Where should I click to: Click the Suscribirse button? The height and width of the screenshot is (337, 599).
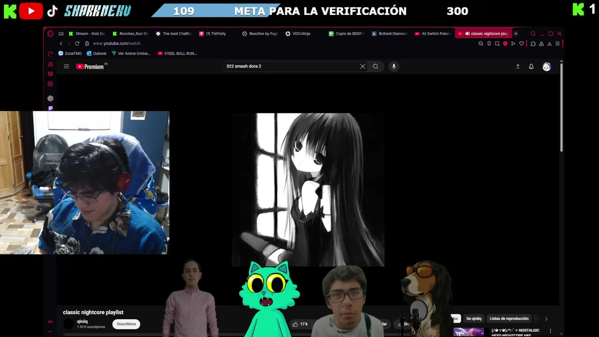point(126,324)
